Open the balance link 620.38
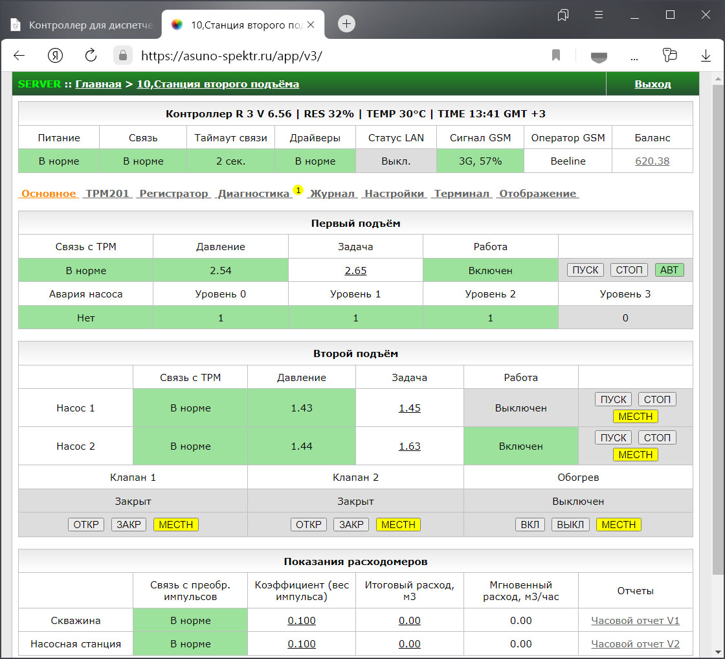725x659 pixels. [x=652, y=161]
